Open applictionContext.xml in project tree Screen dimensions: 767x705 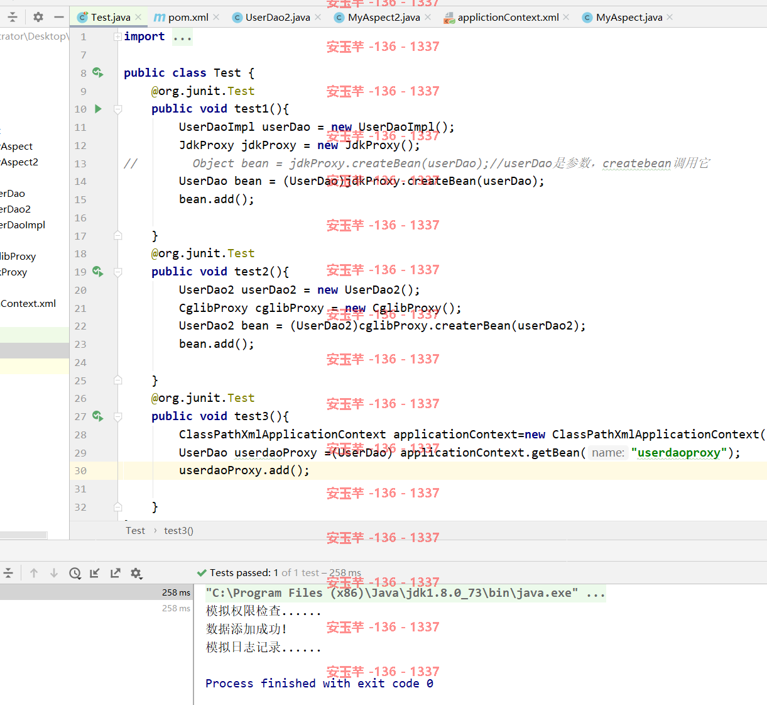coord(28,303)
